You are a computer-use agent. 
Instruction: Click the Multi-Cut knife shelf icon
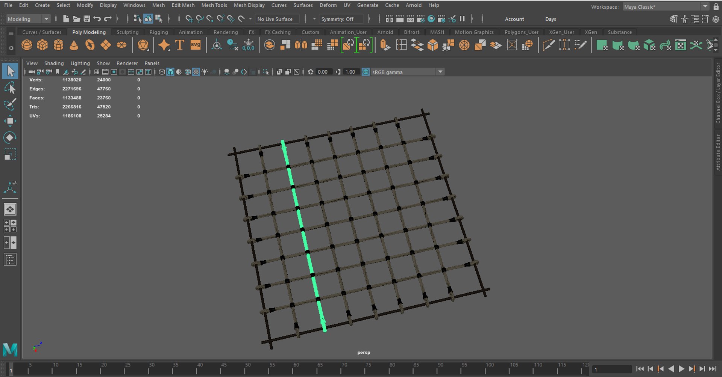coord(549,45)
